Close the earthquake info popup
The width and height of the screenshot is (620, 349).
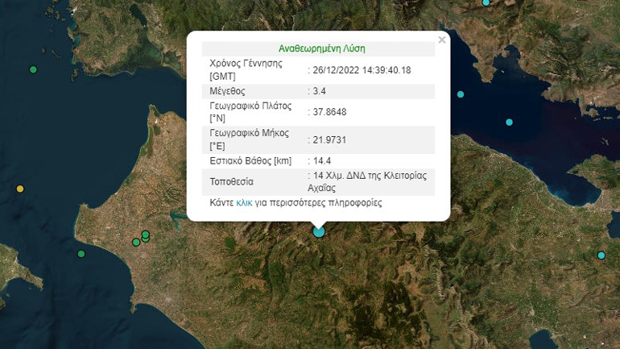point(442,40)
